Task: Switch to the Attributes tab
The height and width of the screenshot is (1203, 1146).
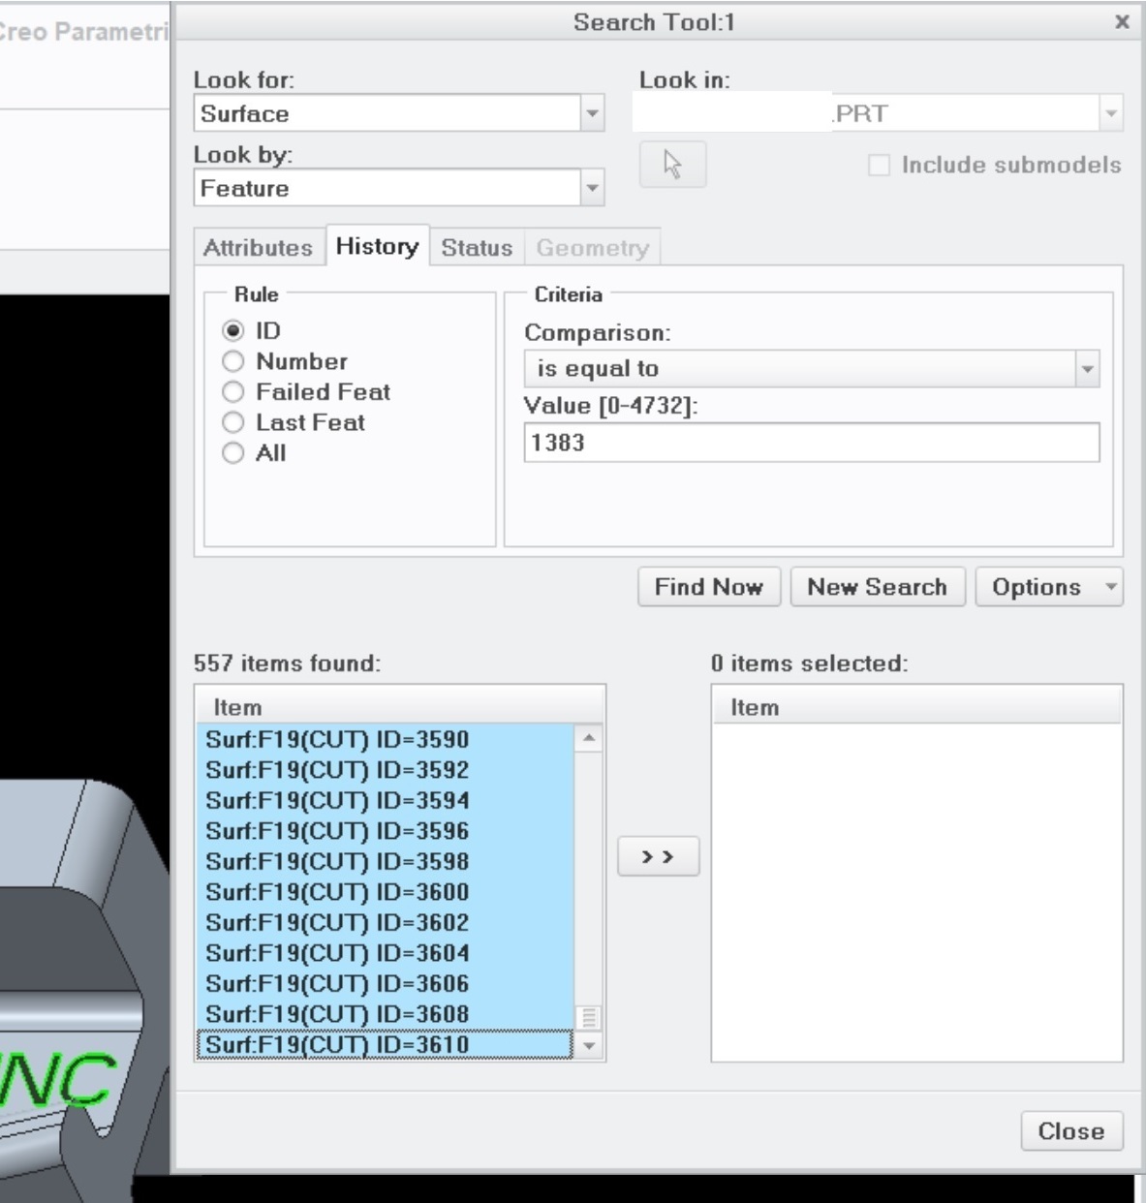Action: pos(259,248)
